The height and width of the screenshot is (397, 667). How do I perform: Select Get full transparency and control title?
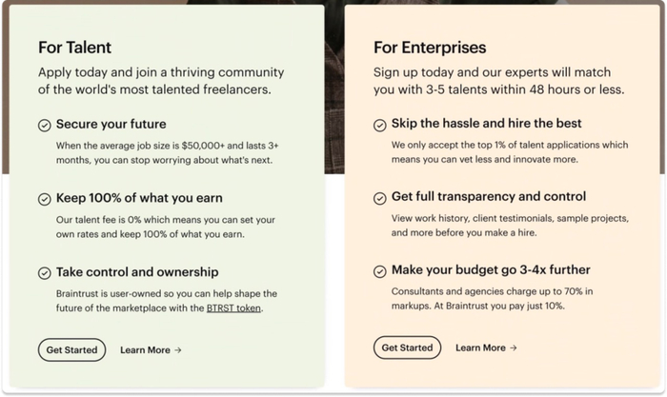tap(489, 196)
